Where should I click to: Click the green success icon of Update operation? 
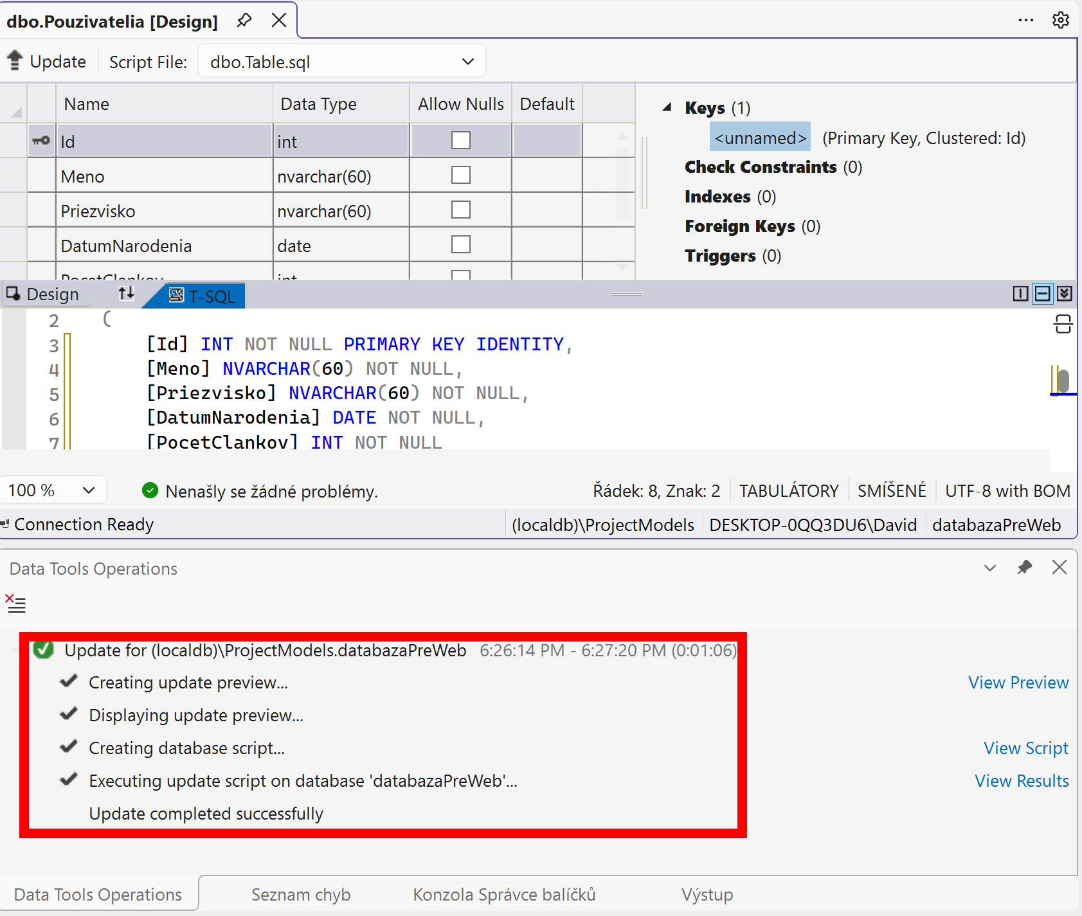click(x=44, y=650)
